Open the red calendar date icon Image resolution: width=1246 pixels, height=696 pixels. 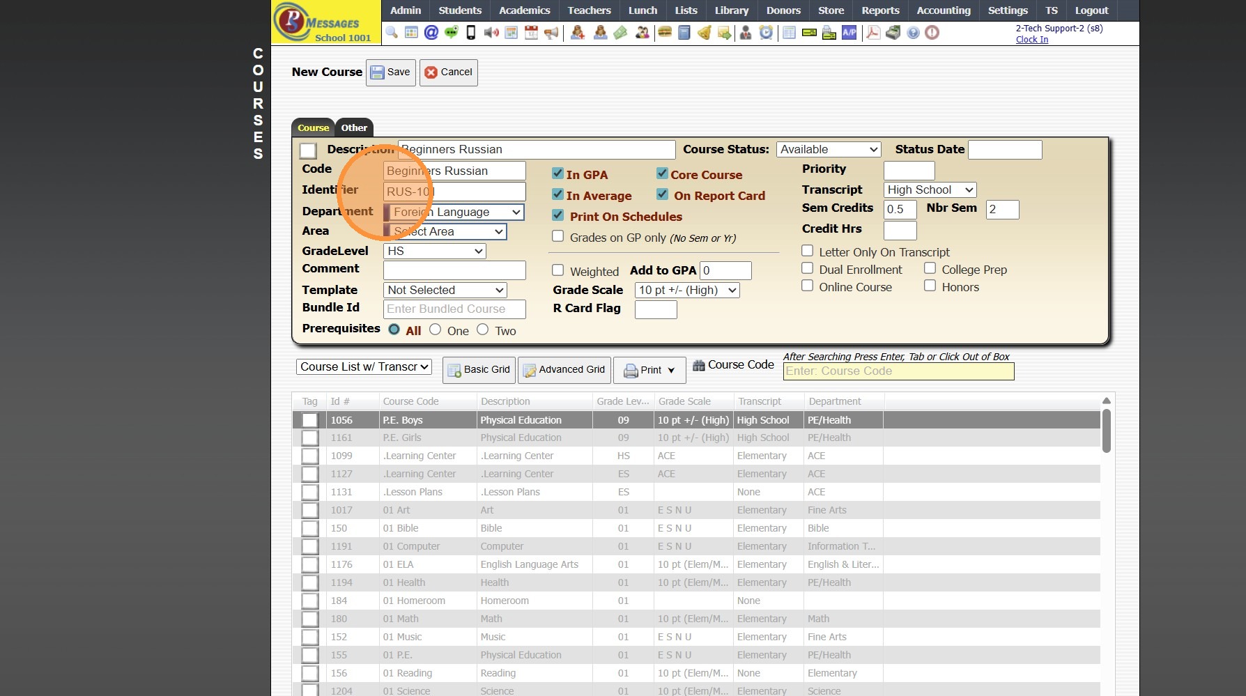coord(531,33)
